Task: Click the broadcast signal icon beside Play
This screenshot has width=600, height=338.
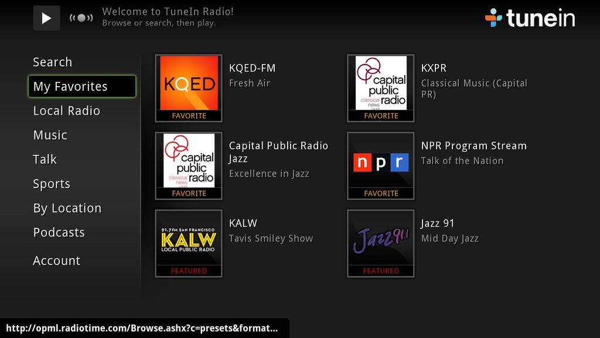Action: point(81,18)
